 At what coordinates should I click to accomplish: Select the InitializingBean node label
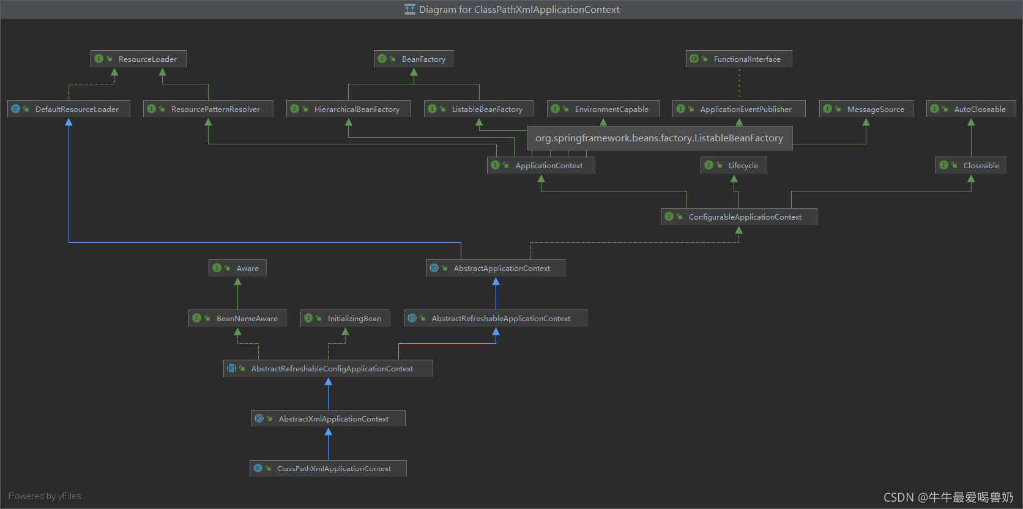click(354, 319)
